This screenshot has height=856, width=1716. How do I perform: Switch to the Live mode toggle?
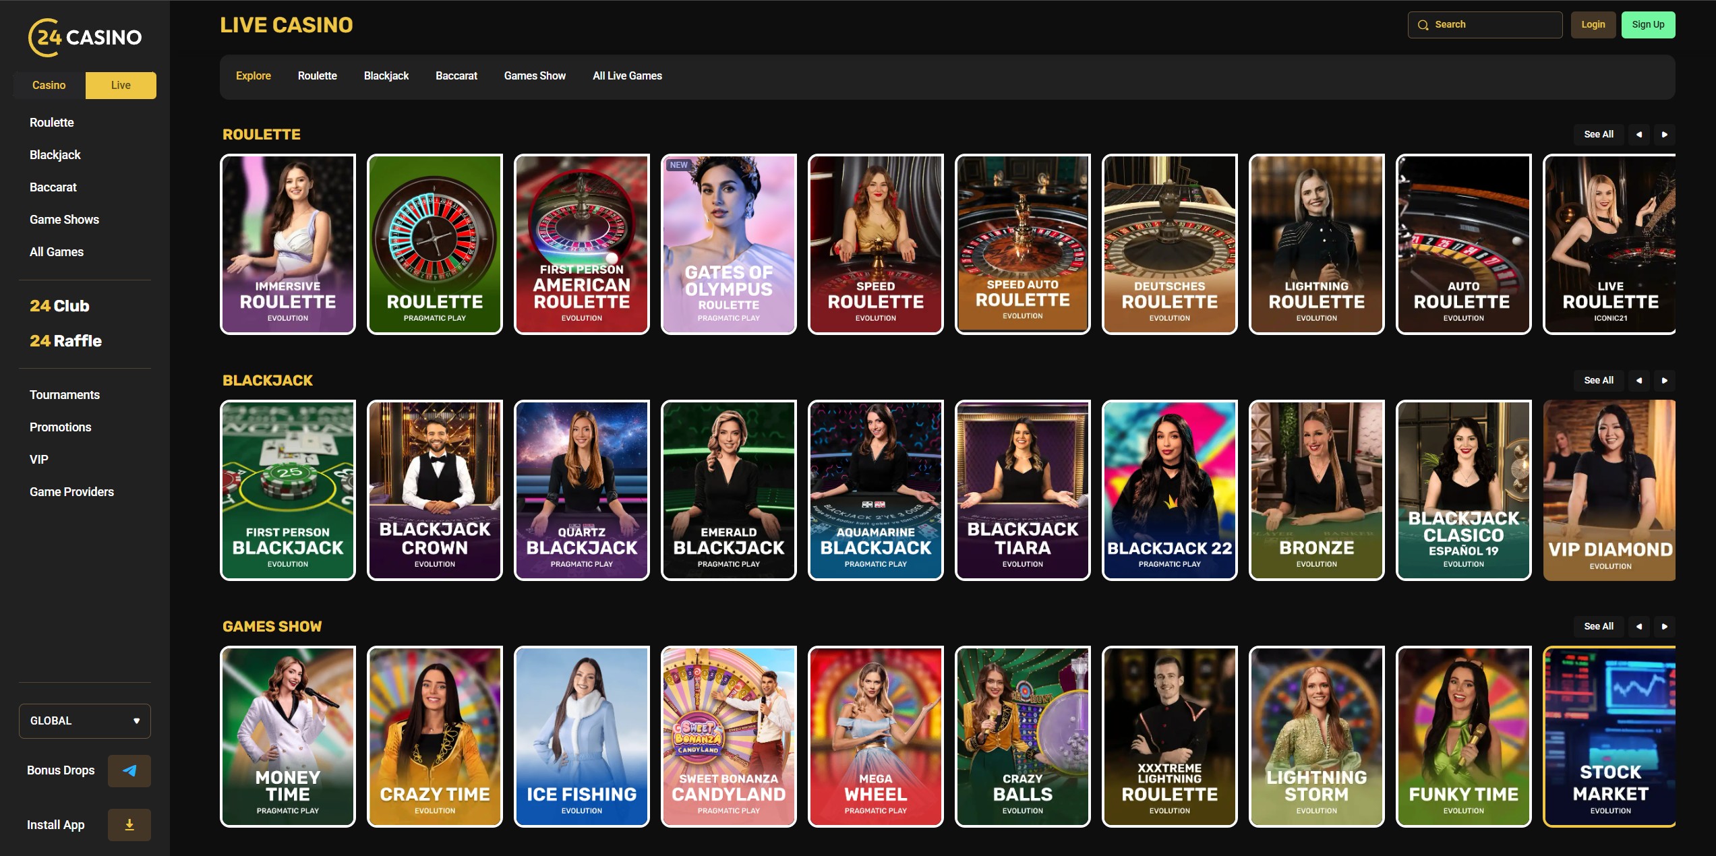[x=121, y=86]
